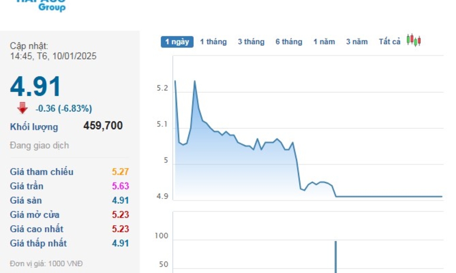Click the large 4.91 current price
The height and width of the screenshot is (273, 456).
(36, 86)
